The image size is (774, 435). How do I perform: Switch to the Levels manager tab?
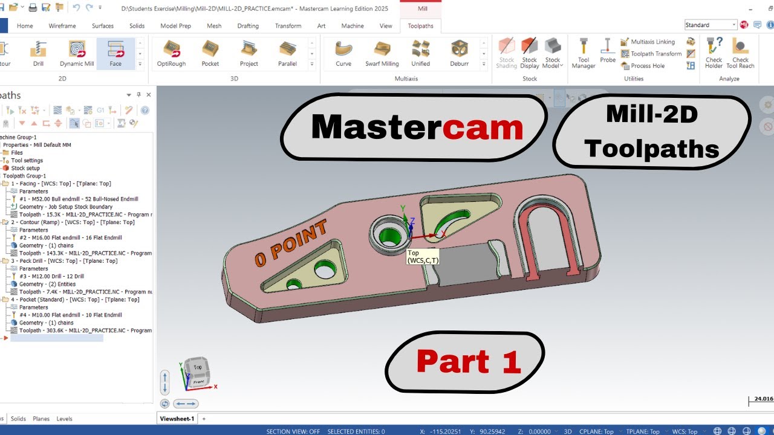[x=64, y=419]
